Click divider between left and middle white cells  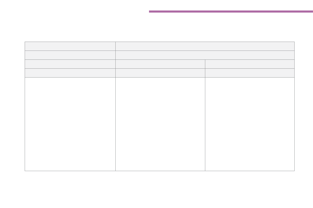pos(115,124)
